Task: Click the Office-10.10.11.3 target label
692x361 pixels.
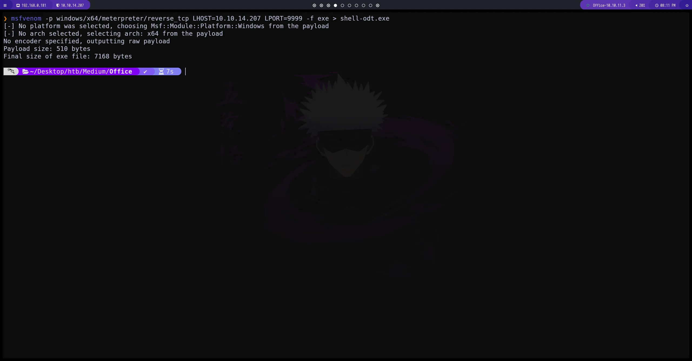Action: click(609, 5)
